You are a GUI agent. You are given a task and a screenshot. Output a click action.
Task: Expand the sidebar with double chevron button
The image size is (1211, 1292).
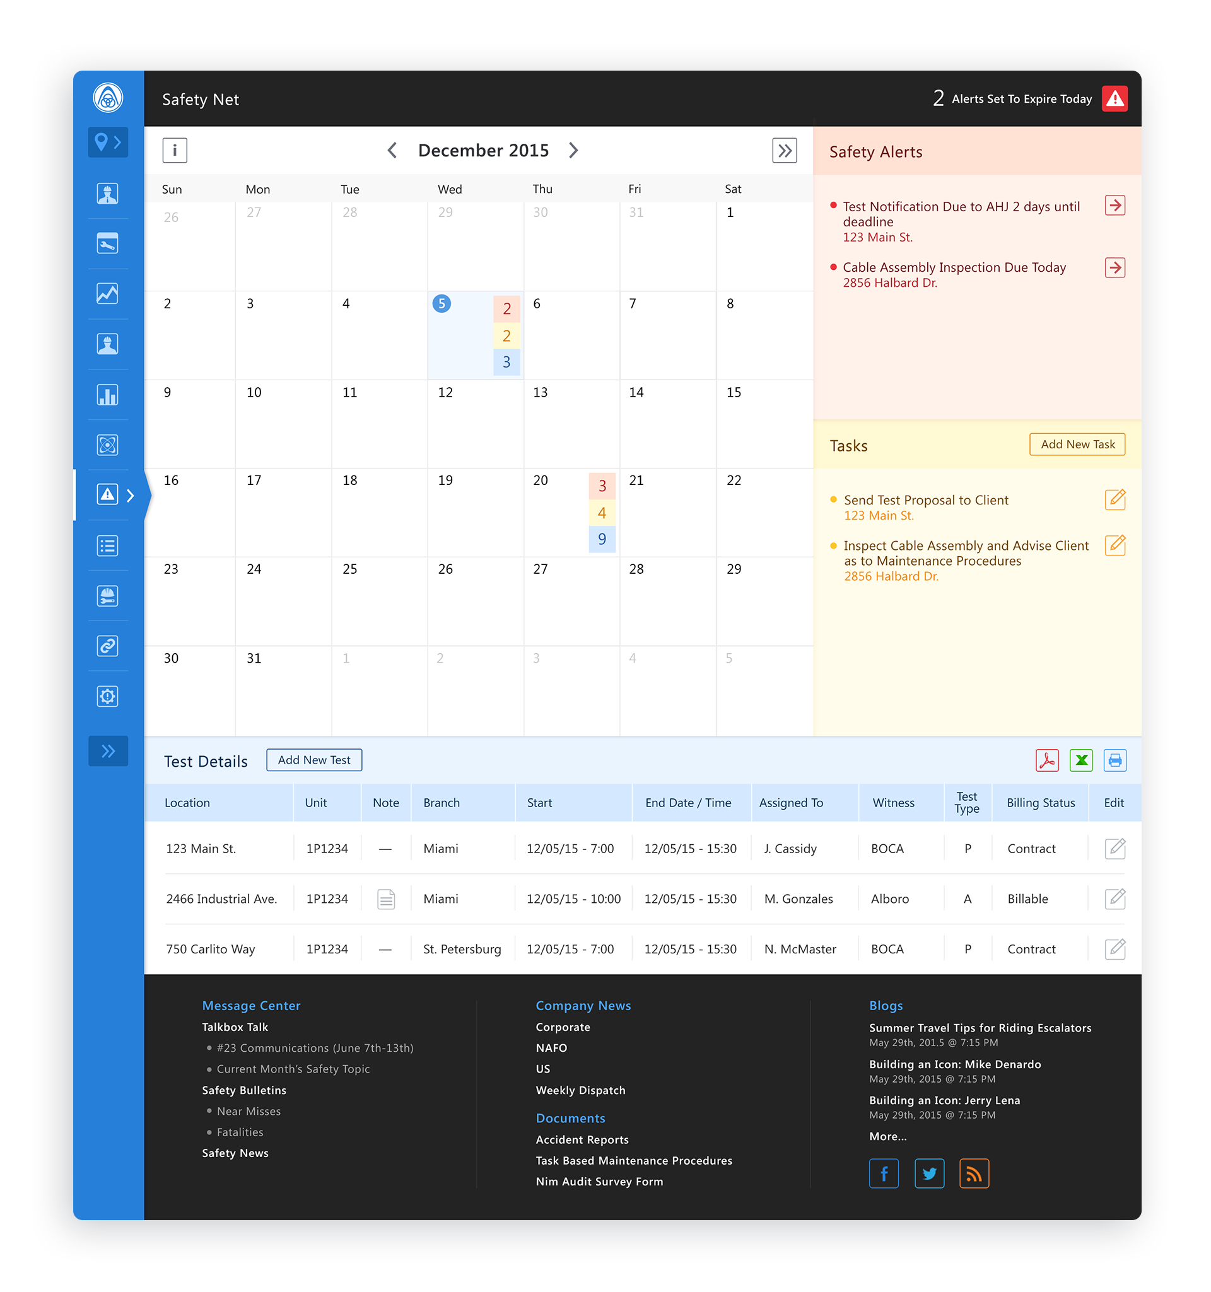(x=108, y=751)
